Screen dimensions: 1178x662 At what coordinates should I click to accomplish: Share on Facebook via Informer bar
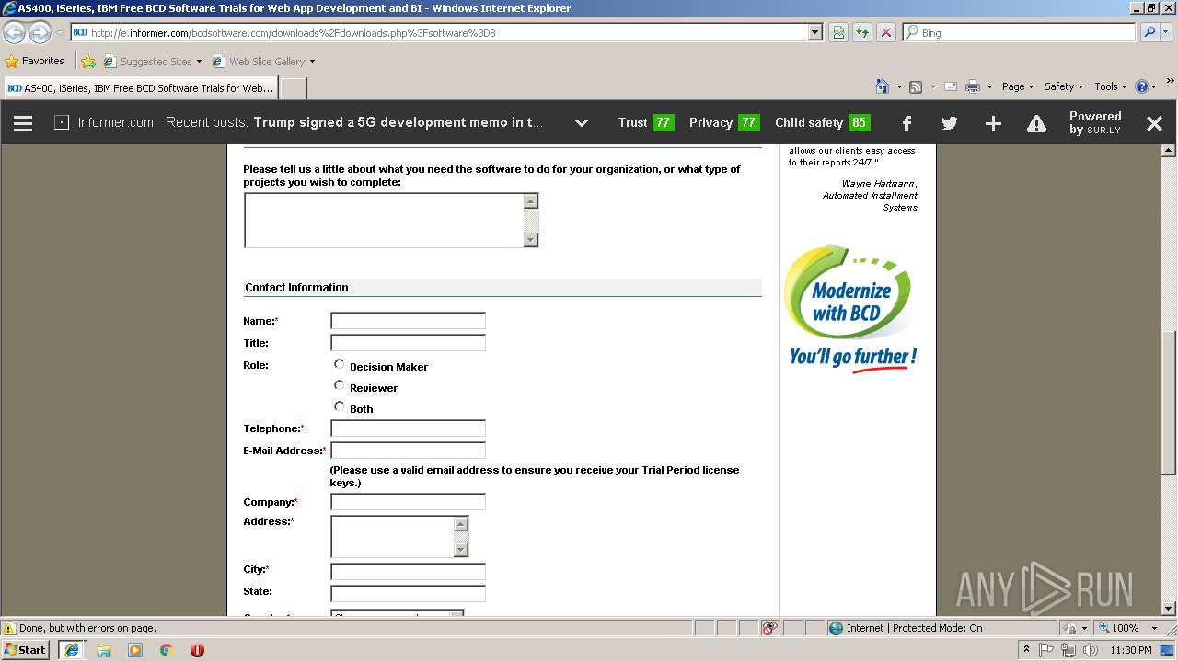tap(907, 123)
